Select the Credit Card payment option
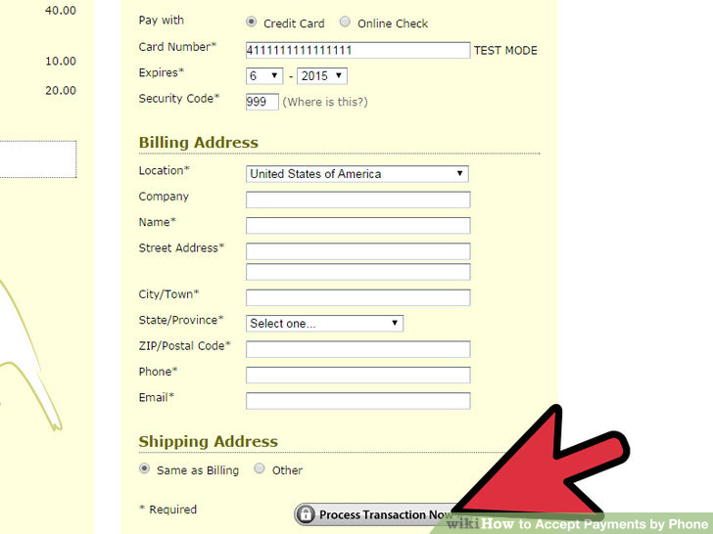The image size is (713, 534). (251, 22)
